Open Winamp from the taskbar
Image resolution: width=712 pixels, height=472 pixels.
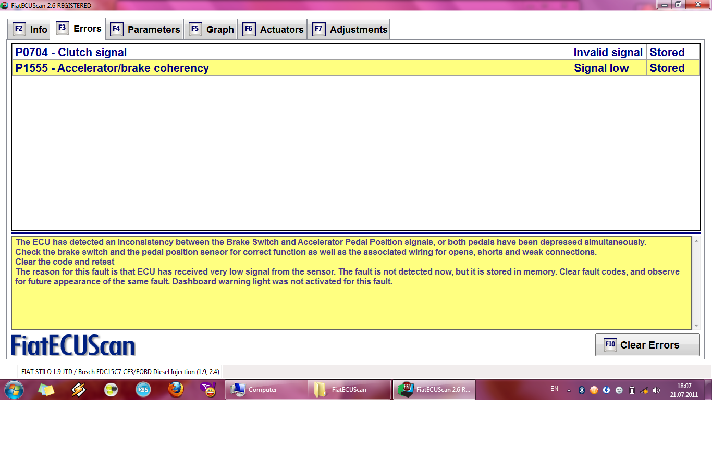point(79,390)
